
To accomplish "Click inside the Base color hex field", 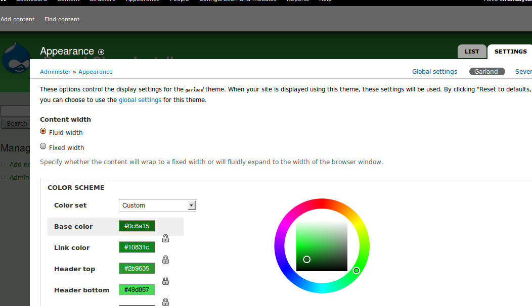I will point(137,226).
